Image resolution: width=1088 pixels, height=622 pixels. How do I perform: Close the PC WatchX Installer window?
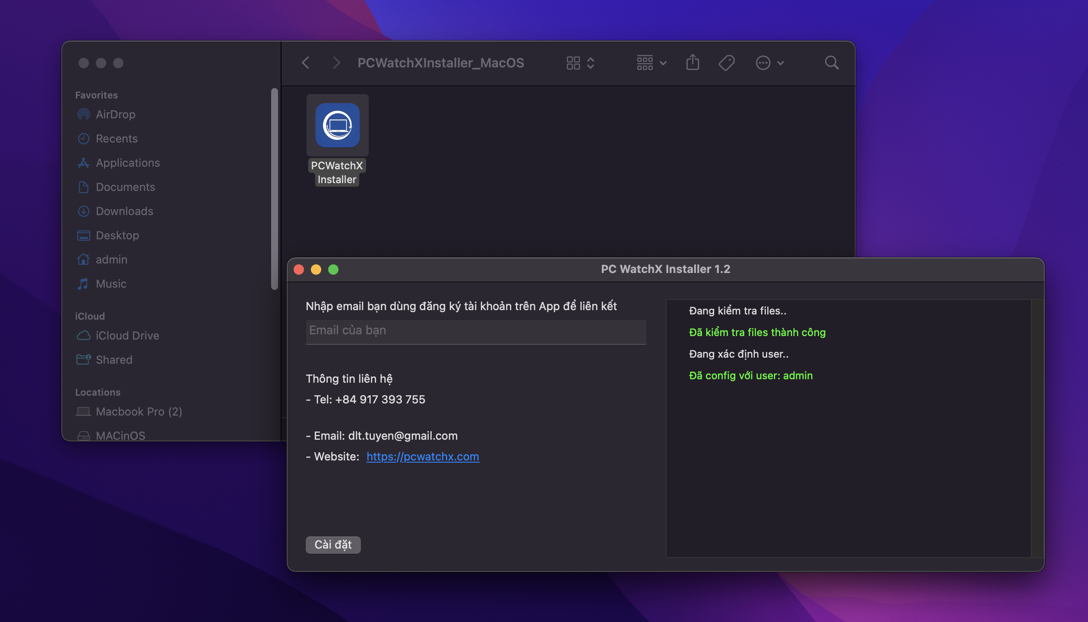(299, 270)
